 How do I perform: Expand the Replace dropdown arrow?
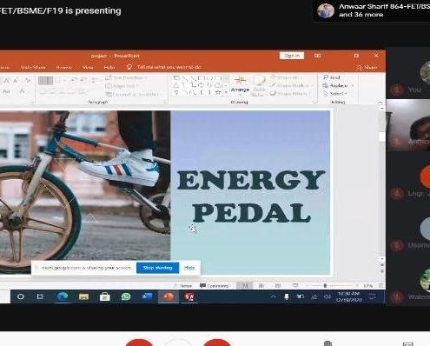(353, 86)
